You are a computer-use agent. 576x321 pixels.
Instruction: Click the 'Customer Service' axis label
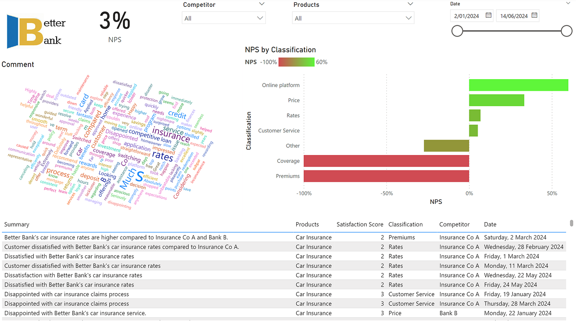pyautogui.click(x=278, y=130)
